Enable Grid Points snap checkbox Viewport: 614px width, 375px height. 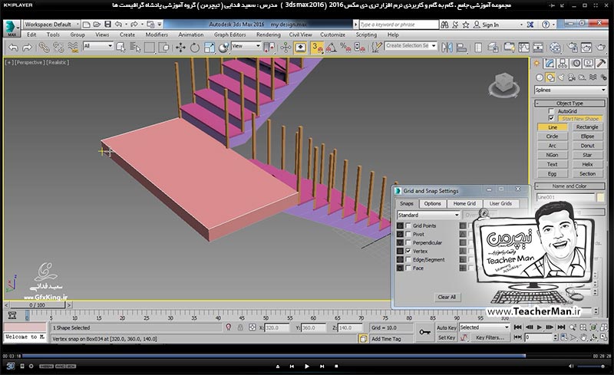click(x=408, y=225)
